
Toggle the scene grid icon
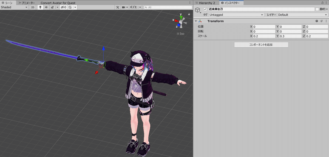70,7
